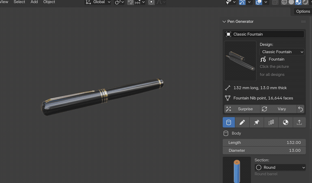Switch to rendered shading
The height and width of the screenshot is (183, 312).
point(305,2)
